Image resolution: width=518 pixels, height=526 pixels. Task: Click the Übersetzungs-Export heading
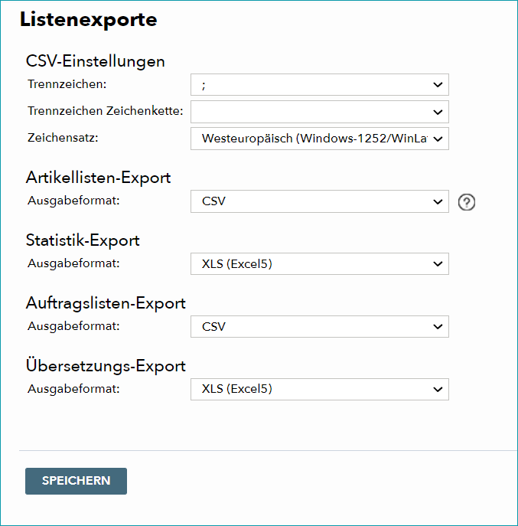pyautogui.click(x=106, y=366)
